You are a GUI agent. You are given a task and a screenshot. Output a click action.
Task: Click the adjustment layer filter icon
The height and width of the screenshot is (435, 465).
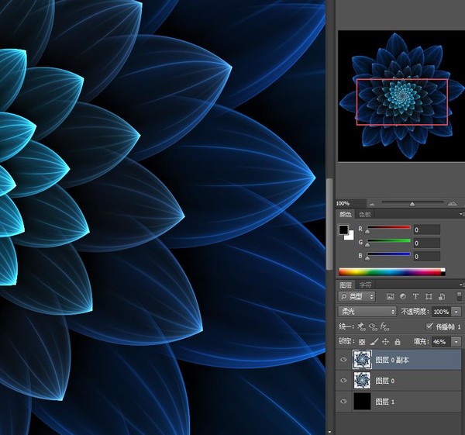(403, 296)
